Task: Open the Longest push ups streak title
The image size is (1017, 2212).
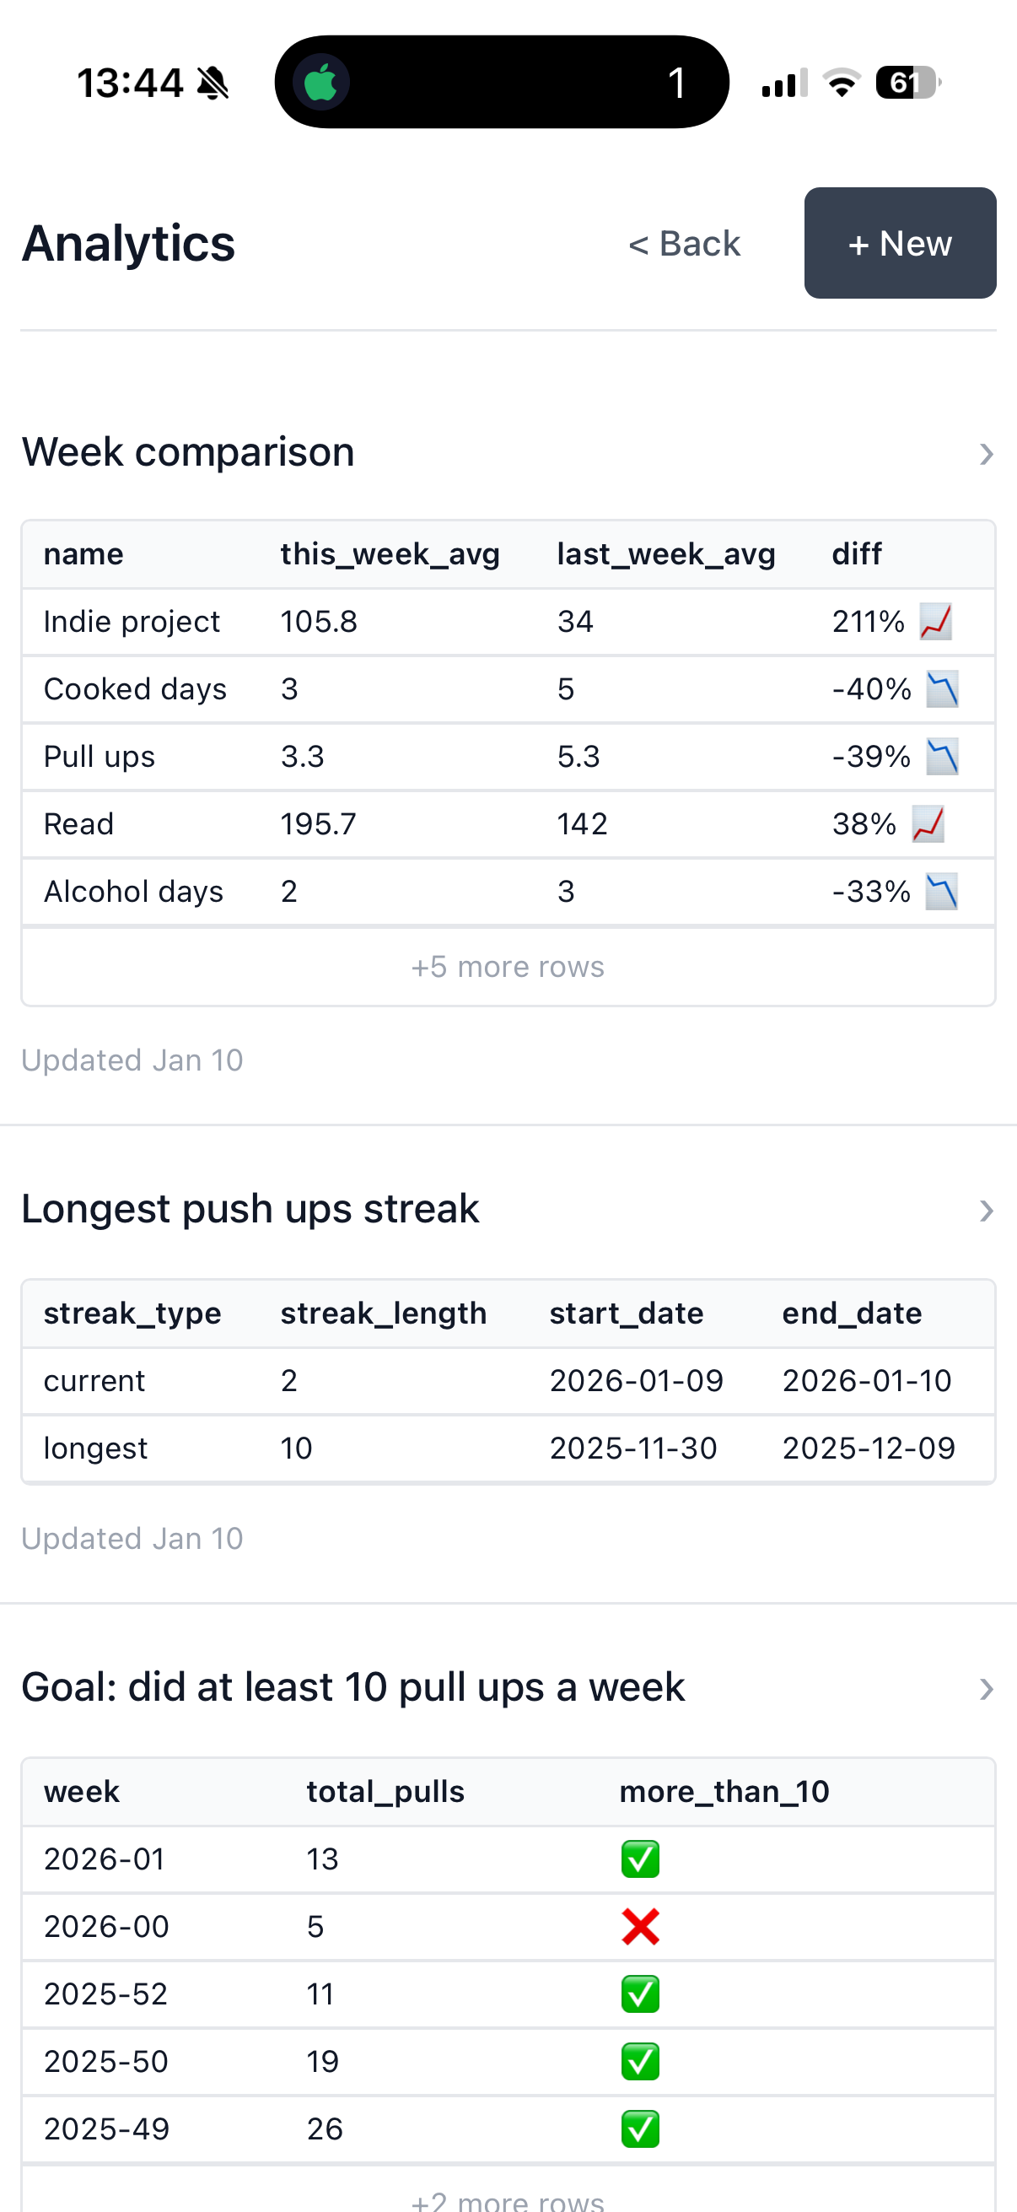Action: pos(250,1209)
